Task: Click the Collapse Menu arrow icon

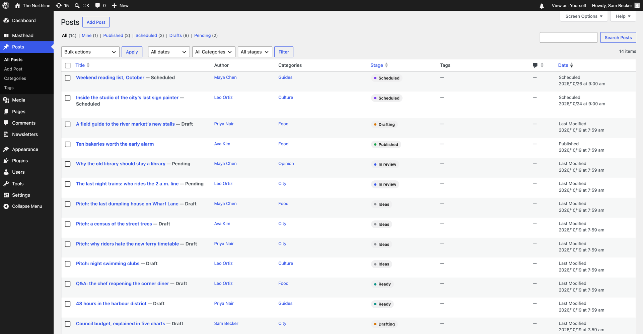Action: point(6,206)
